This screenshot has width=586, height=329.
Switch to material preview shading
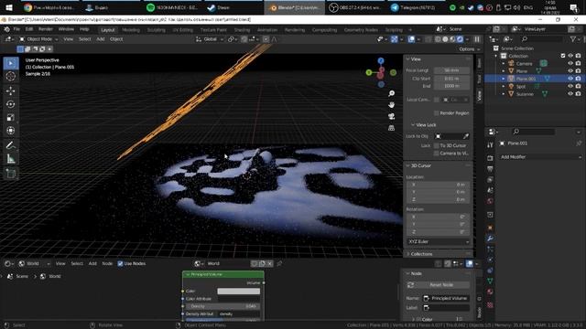click(452, 39)
